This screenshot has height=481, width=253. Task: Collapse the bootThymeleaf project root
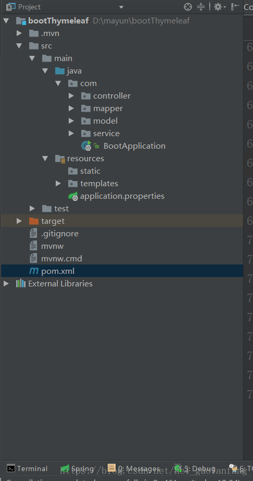coord(6,21)
